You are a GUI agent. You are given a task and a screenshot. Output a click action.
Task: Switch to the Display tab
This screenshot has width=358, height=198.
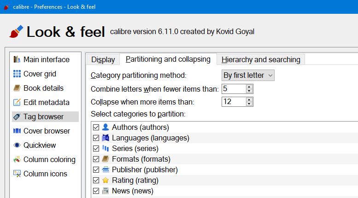coord(103,59)
